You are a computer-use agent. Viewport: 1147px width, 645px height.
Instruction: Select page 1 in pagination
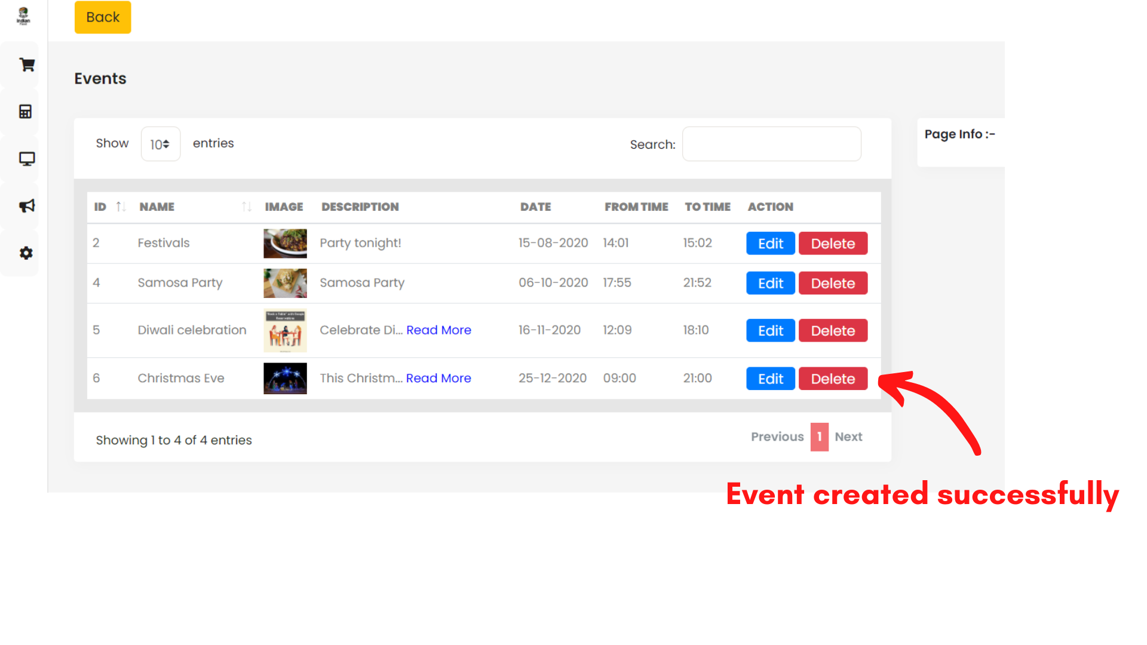point(819,437)
